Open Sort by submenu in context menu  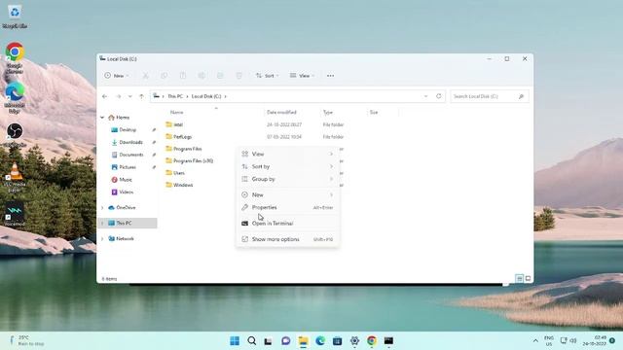[288, 166]
